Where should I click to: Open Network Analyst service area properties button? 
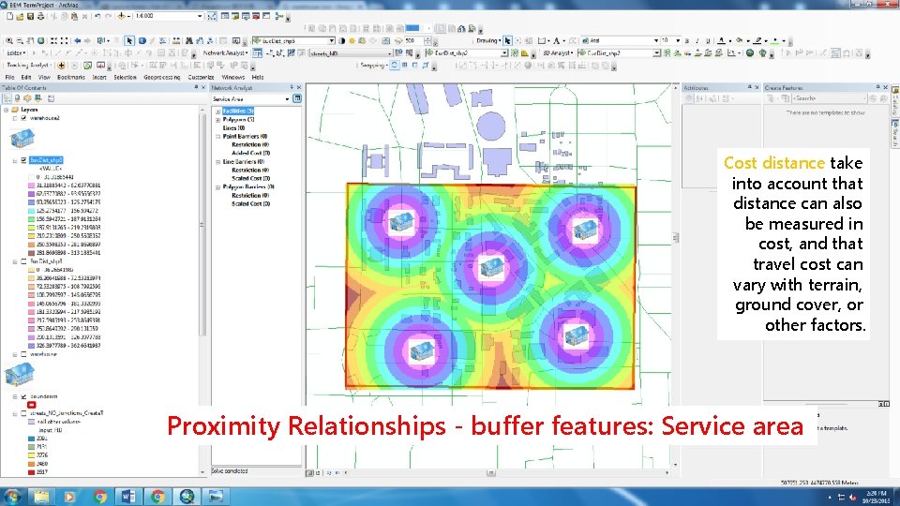pyautogui.click(x=297, y=98)
